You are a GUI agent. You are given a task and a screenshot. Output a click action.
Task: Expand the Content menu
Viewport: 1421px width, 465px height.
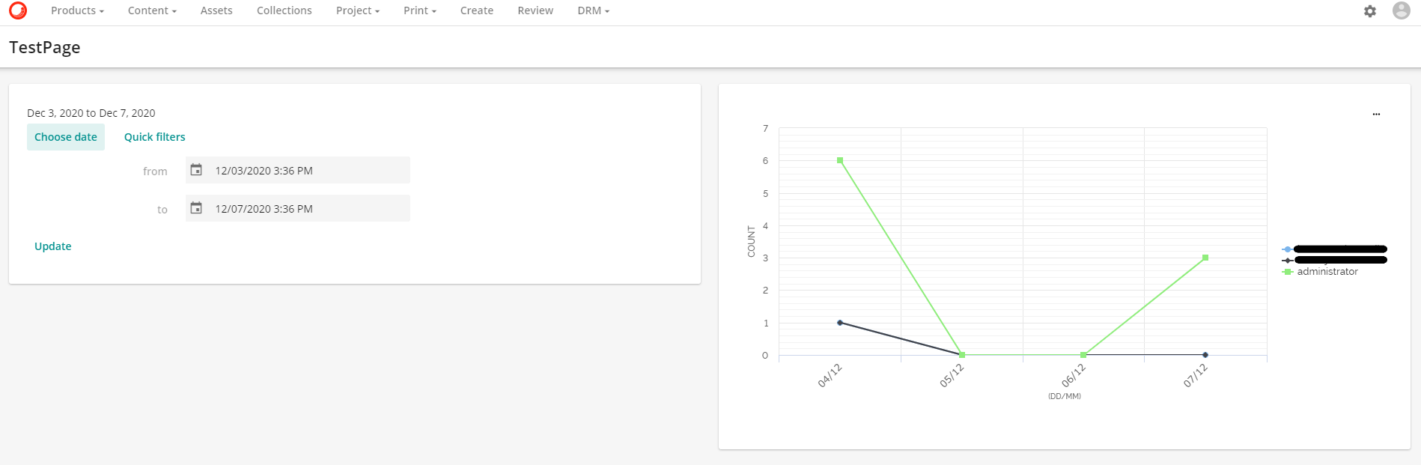[x=152, y=10]
